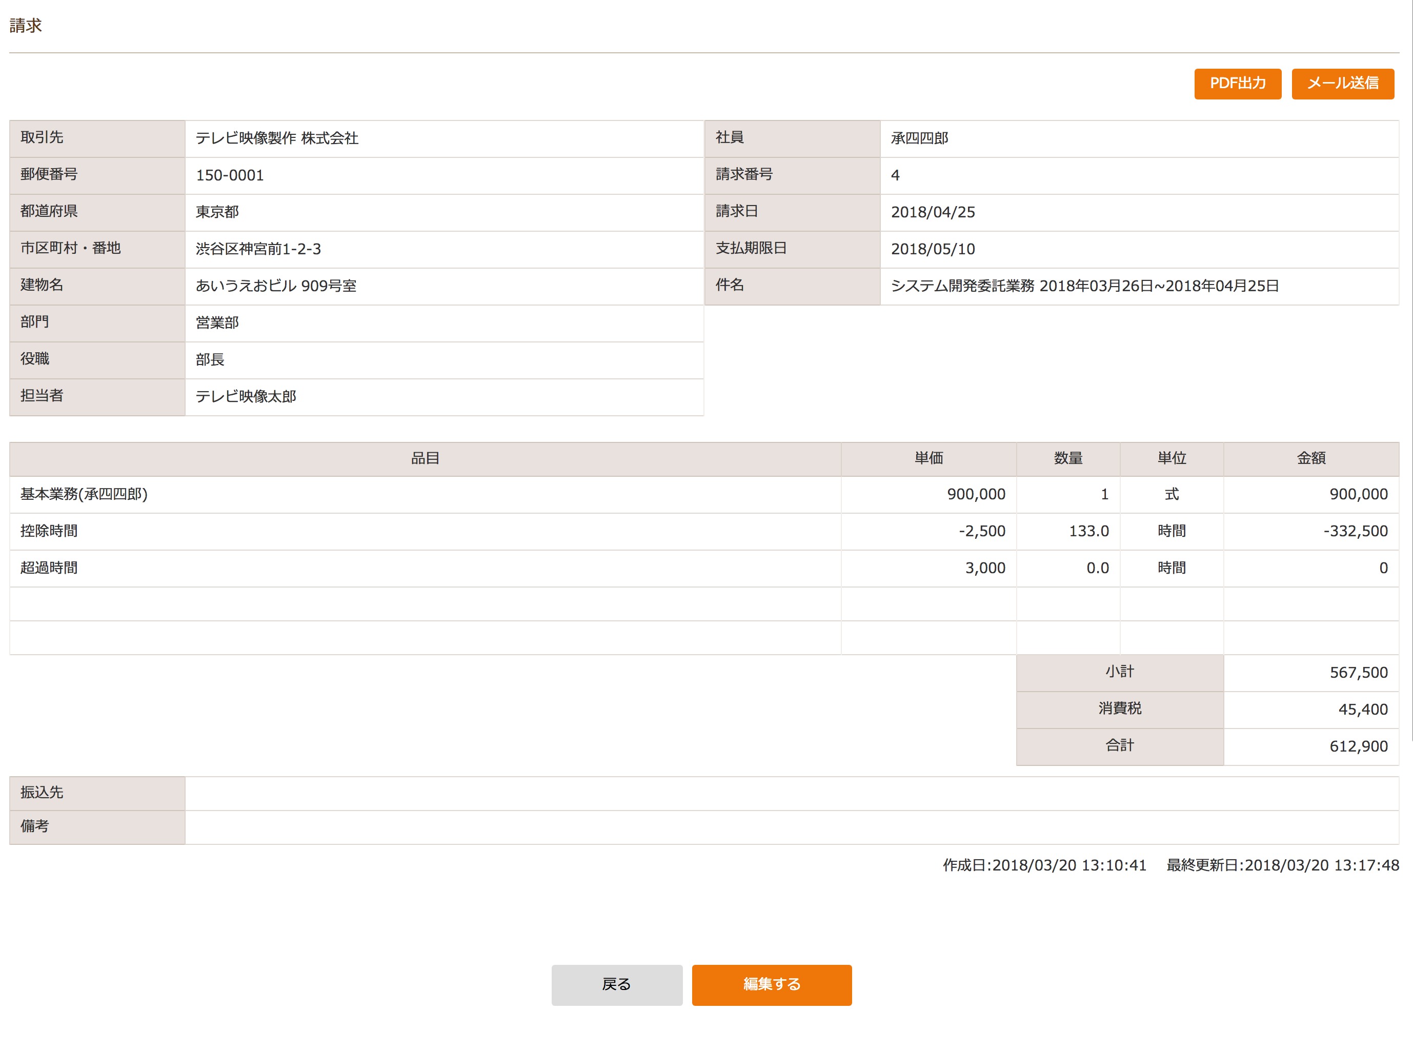Click contact person テレビ映像太郎
The height and width of the screenshot is (1052, 1413).
(x=246, y=397)
